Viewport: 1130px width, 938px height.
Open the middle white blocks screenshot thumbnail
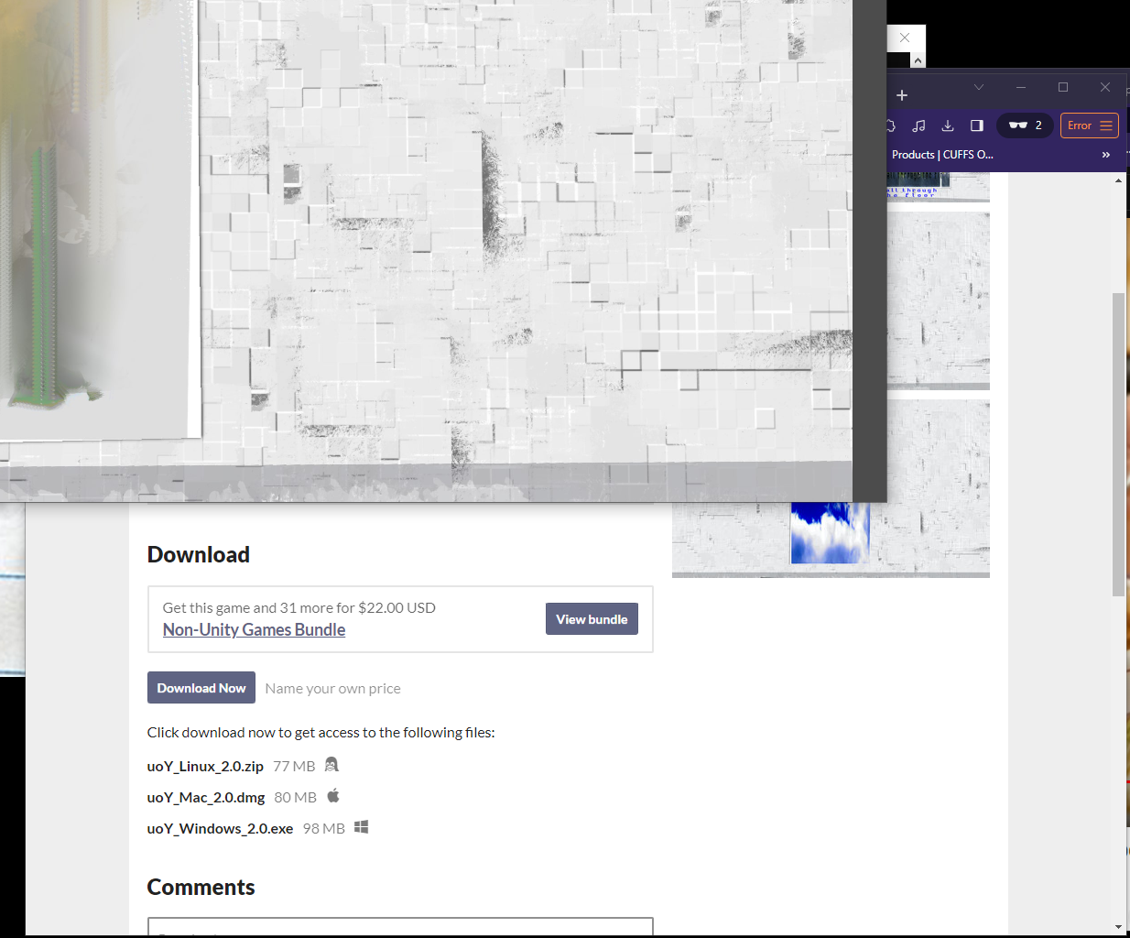pyautogui.click(x=939, y=300)
